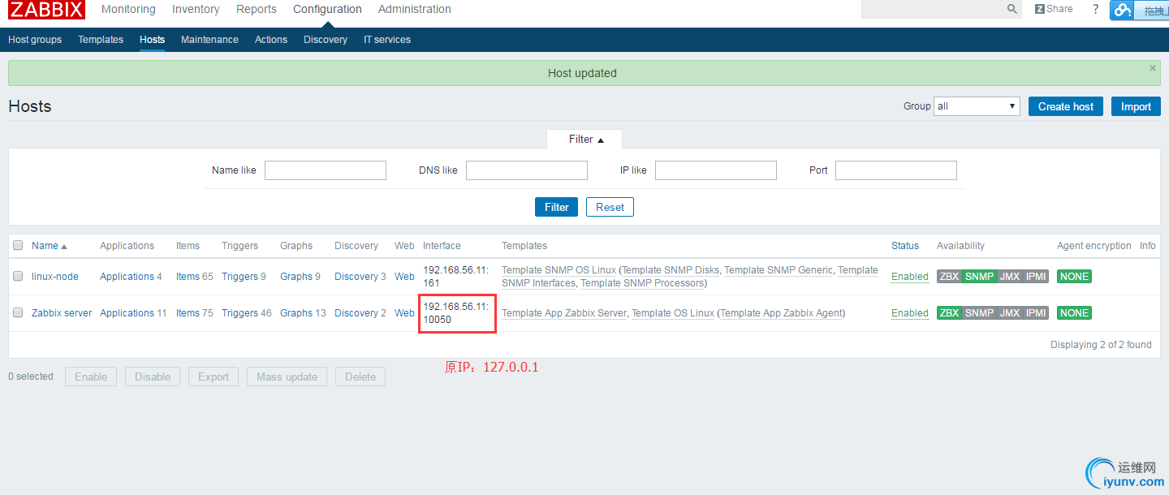Toggle Enabled status for linux-node
1169x495 pixels.
909,277
